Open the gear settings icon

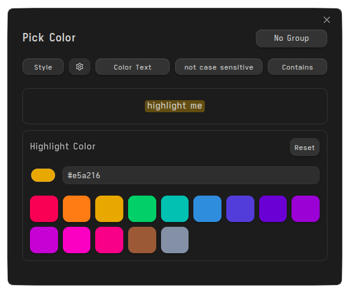point(80,67)
